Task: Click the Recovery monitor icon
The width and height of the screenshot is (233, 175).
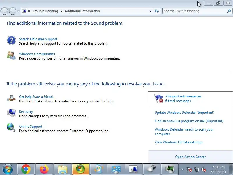Action: (11, 113)
